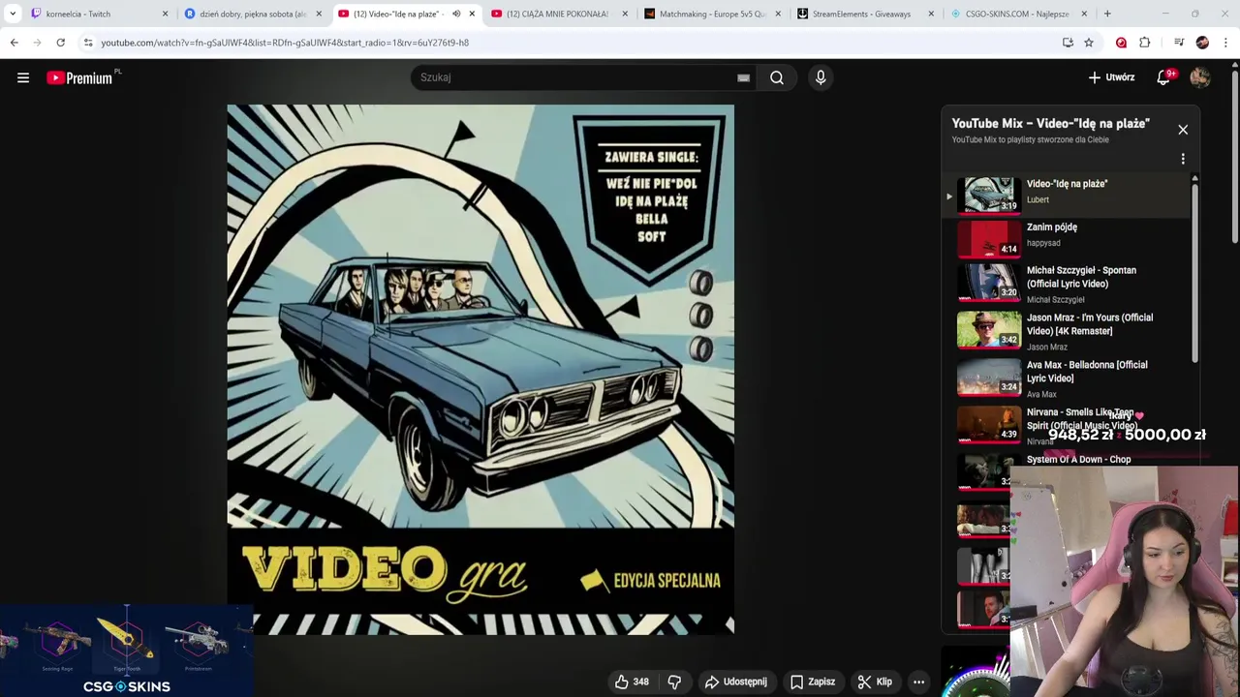Image resolution: width=1240 pixels, height=697 pixels.
Task: Go back in browser history
Action: (14, 43)
